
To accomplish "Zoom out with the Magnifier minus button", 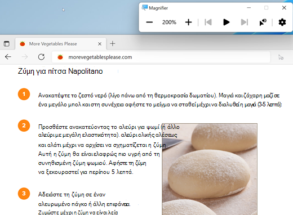I will click(x=149, y=23).
